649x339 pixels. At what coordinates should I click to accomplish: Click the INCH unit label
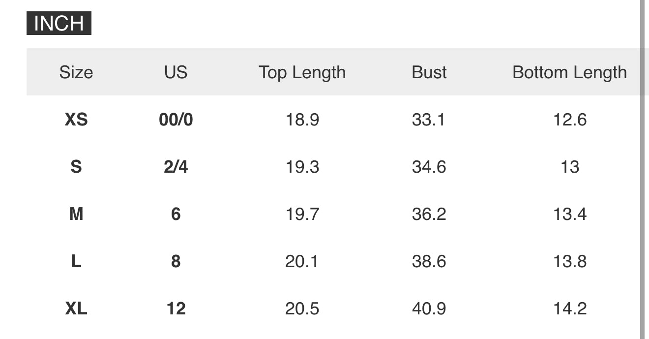(59, 24)
